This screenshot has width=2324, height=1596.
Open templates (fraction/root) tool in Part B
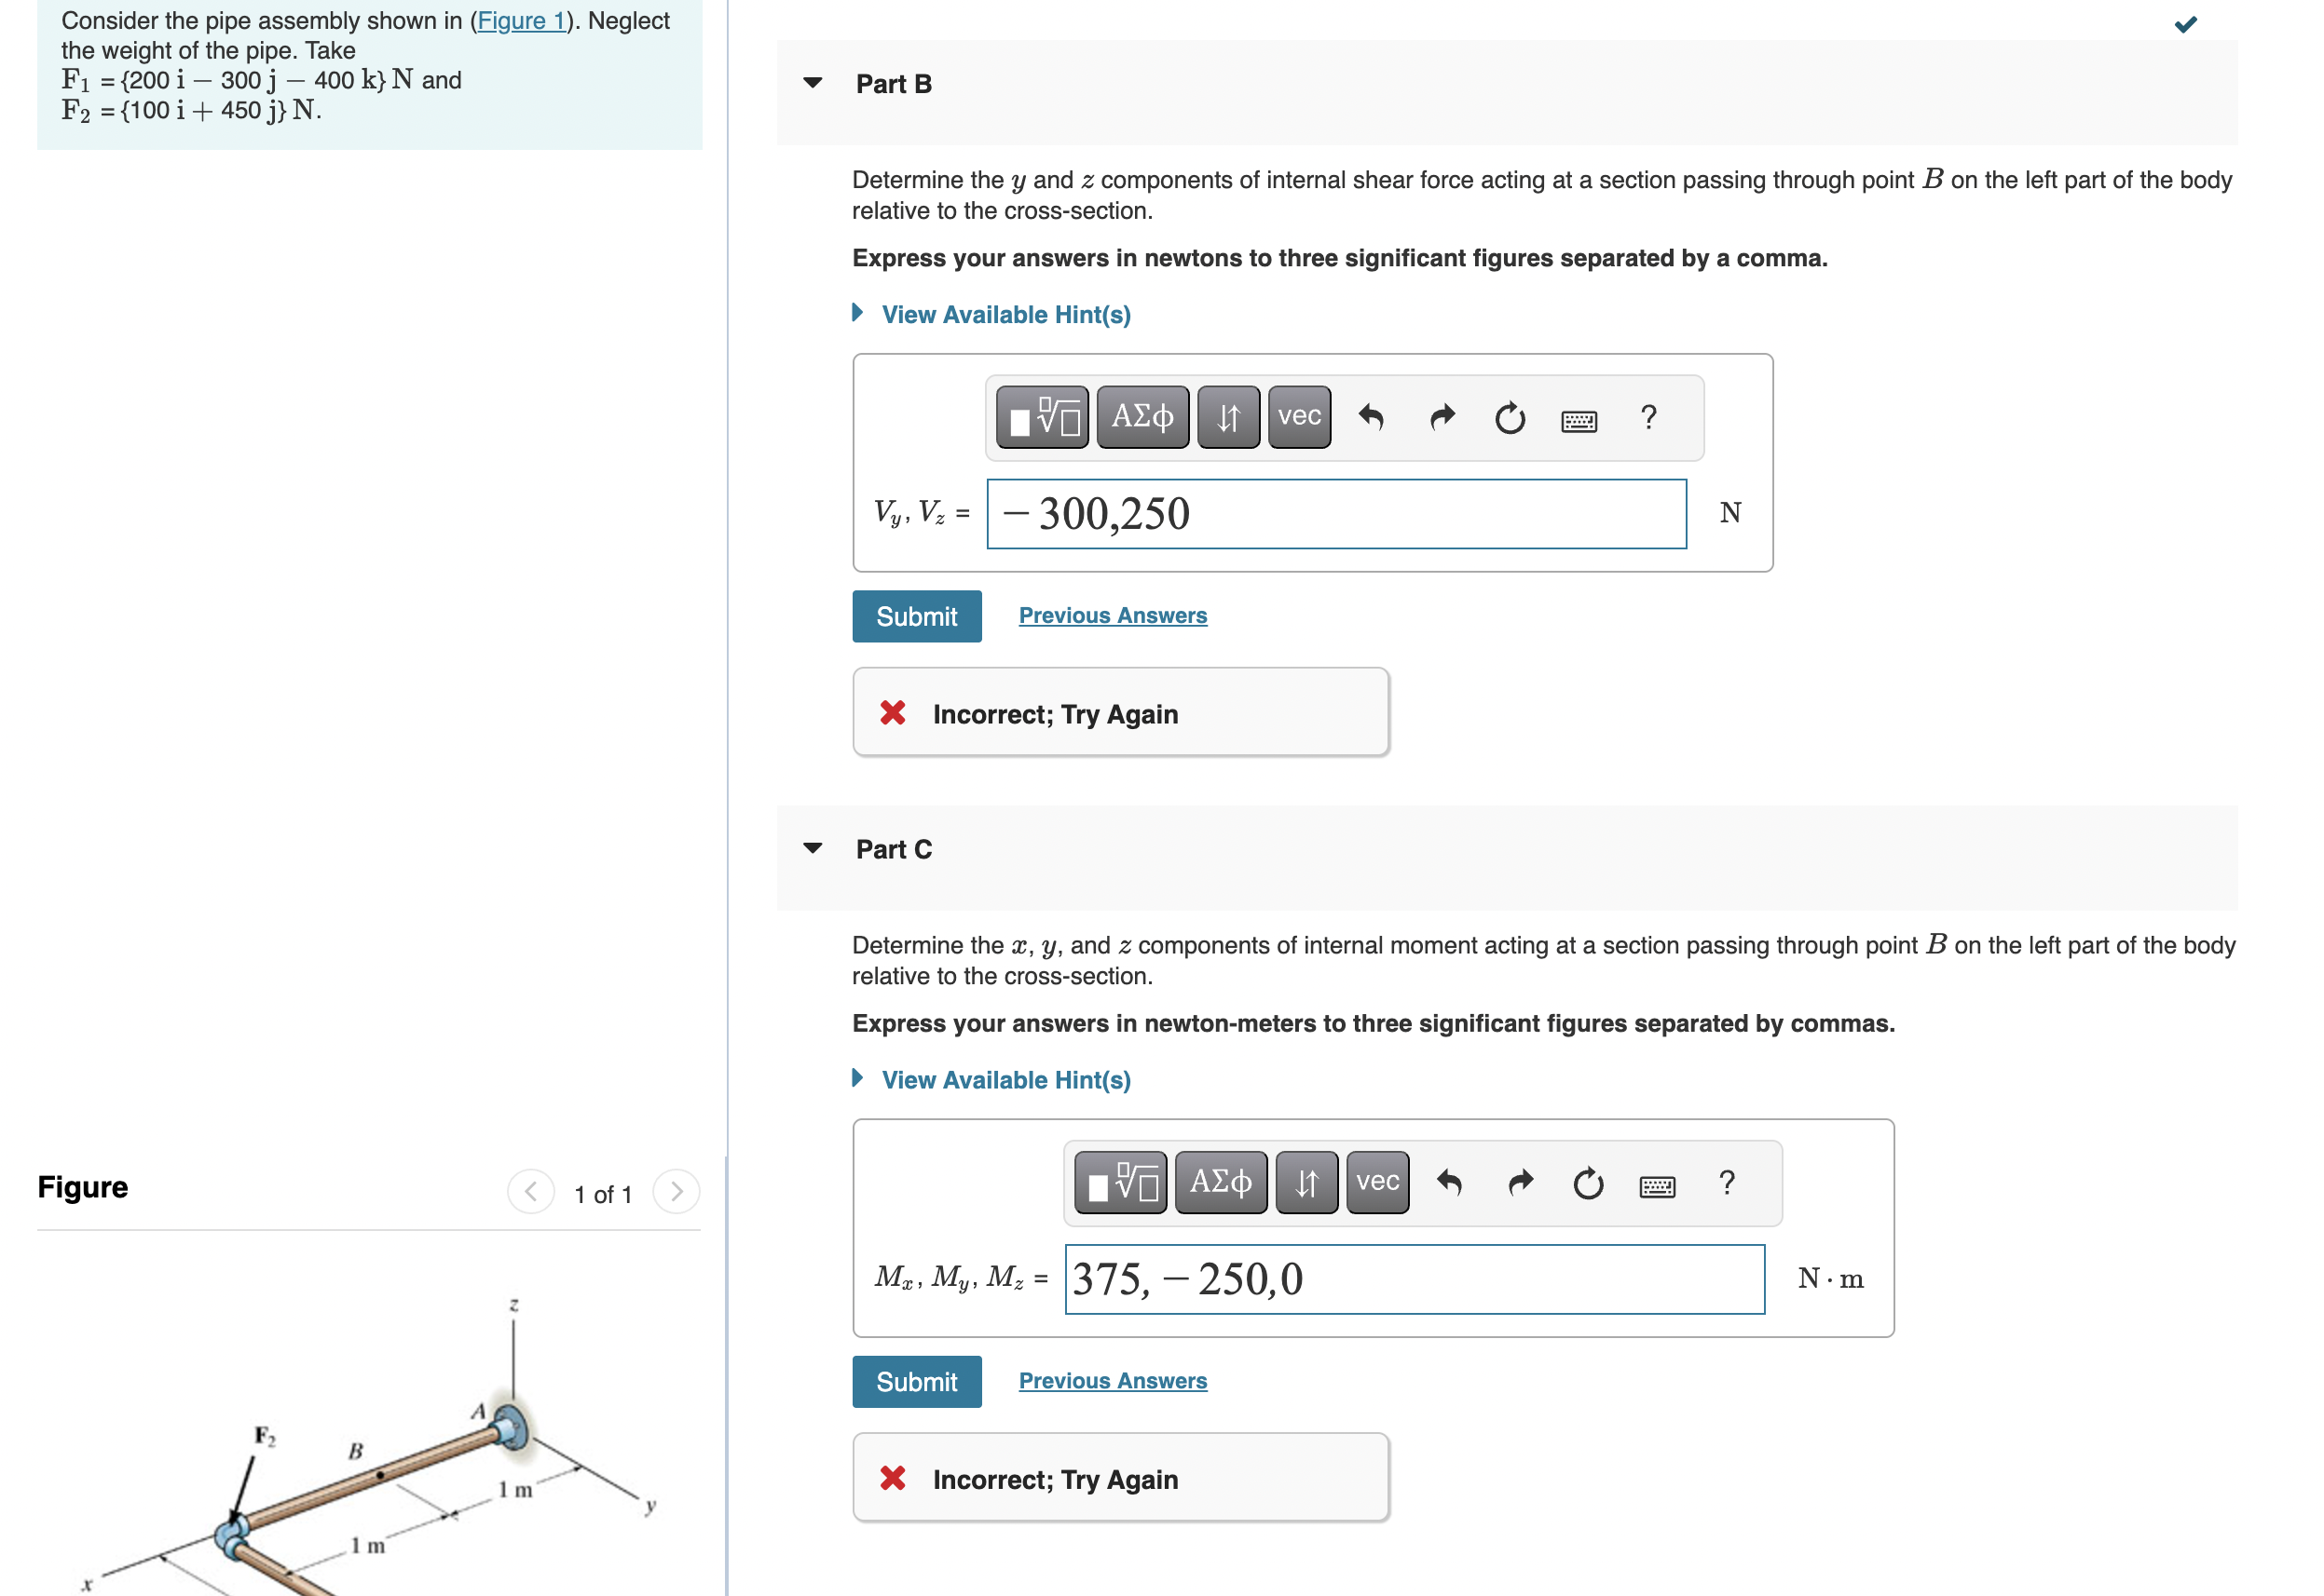(1043, 417)
